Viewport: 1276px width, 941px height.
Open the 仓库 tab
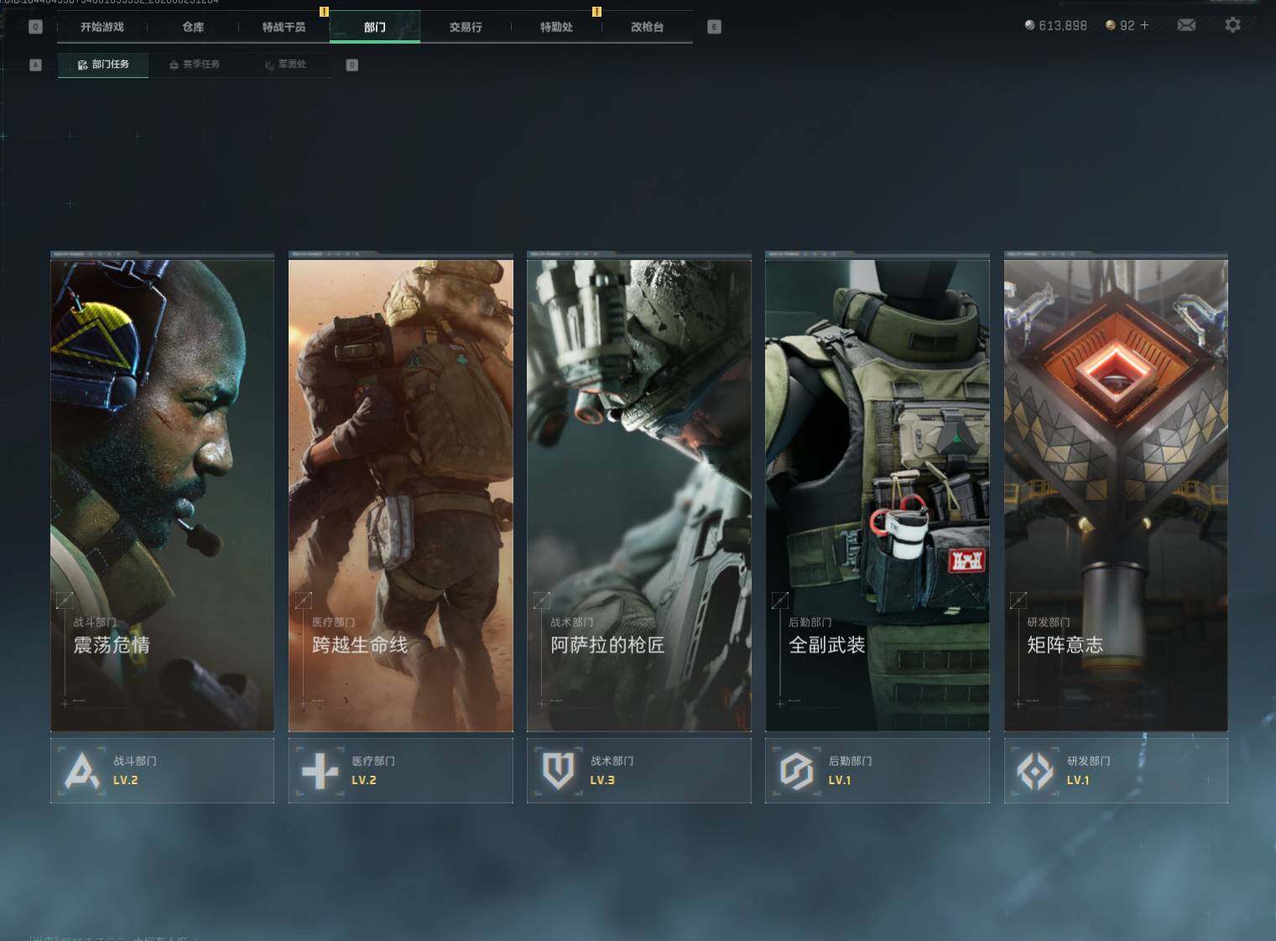[x=193, y=27]
